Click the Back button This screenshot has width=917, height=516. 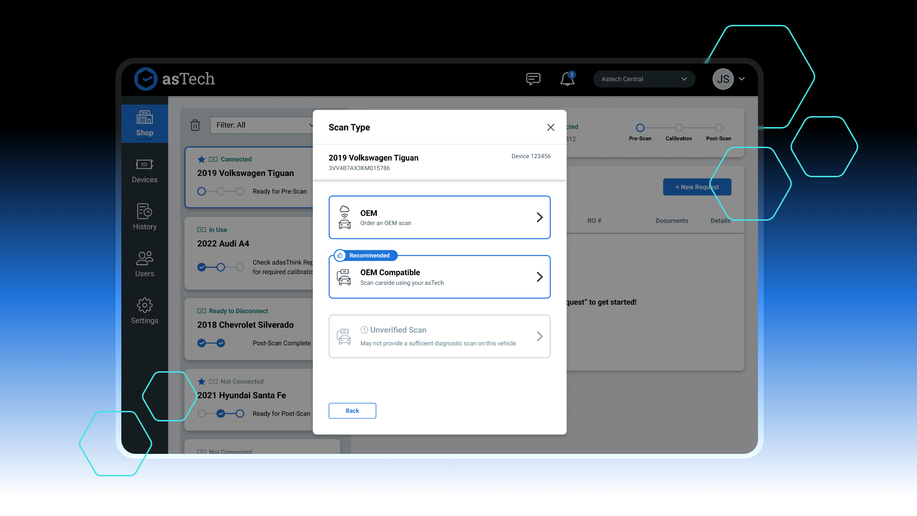tap(352, 411)
